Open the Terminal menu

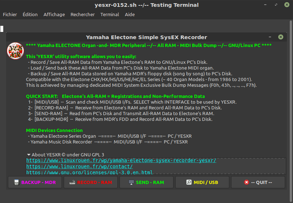tap(110, 15)
